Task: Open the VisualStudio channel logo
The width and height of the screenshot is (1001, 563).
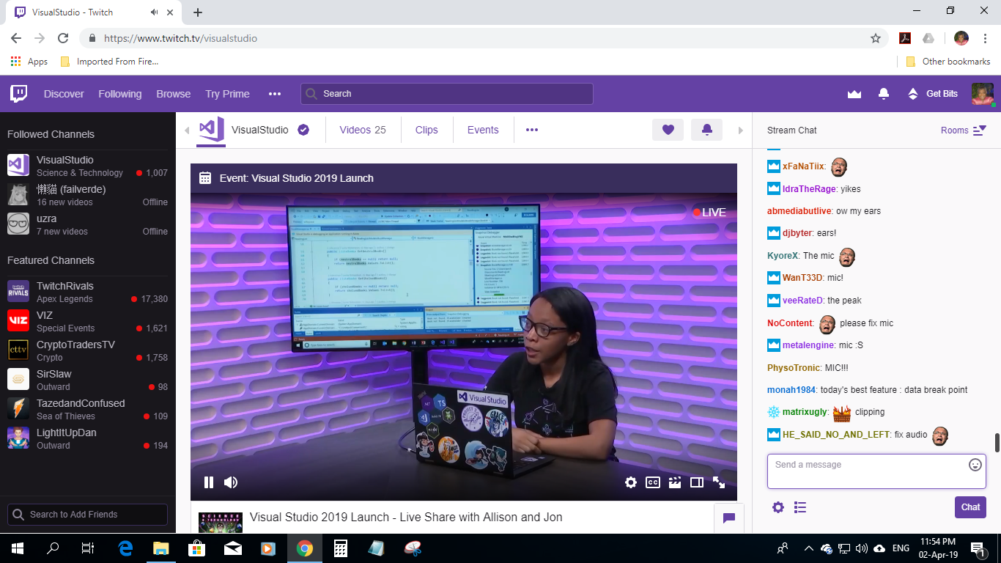Action: click(211, 130)
